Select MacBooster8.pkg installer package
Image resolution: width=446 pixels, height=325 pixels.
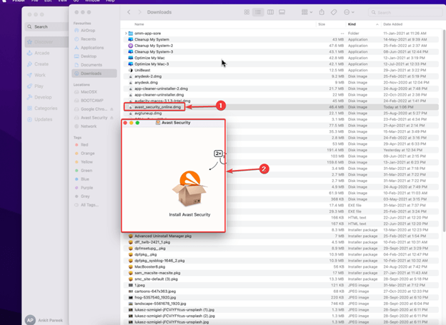coord(281,266)
